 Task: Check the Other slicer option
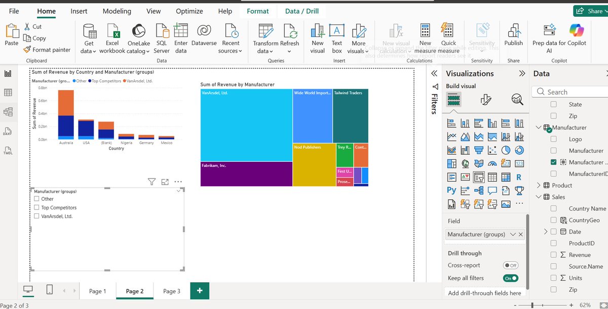(x=36, y=199)
